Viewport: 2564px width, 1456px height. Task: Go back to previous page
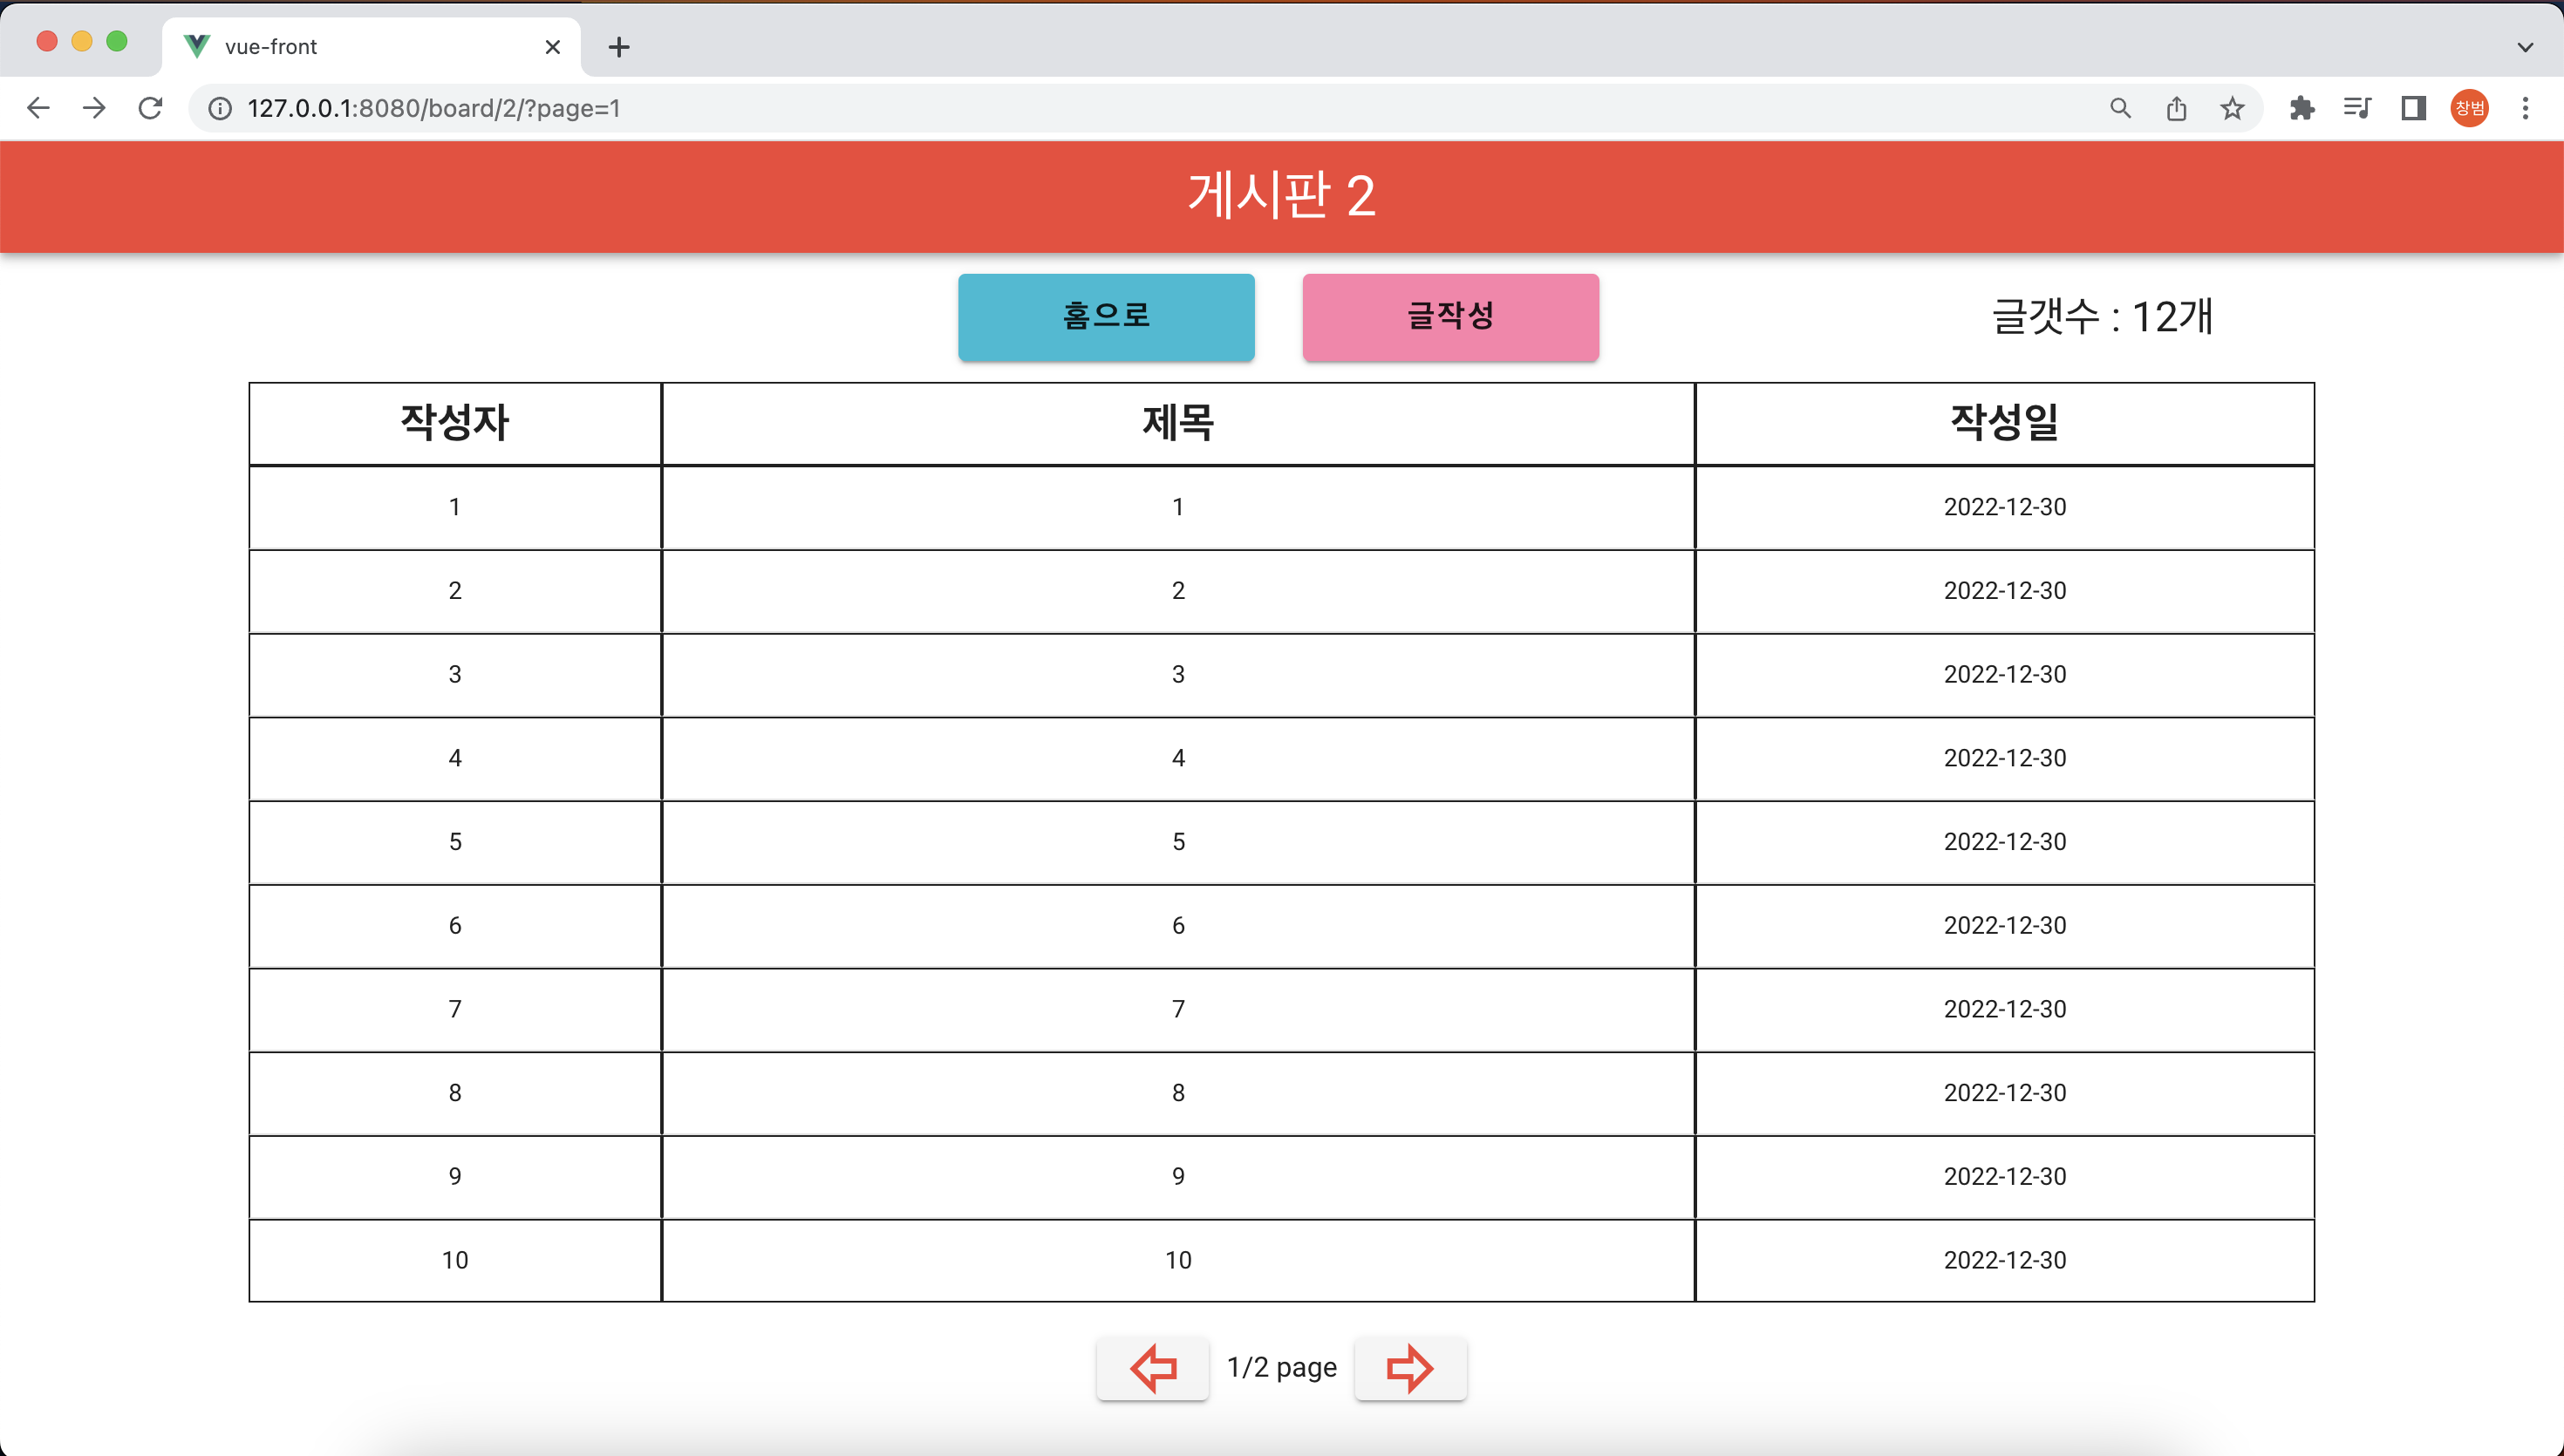38,108
